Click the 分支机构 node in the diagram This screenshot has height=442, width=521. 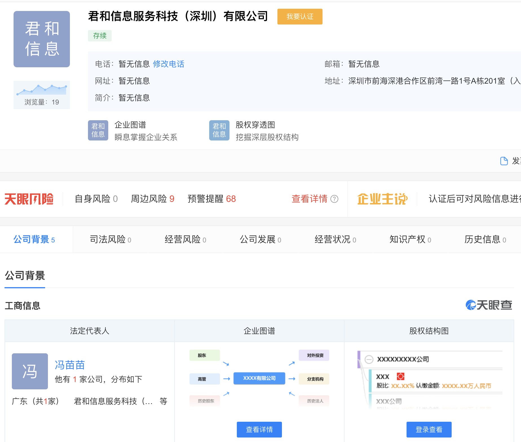click(x=314, y=379)
